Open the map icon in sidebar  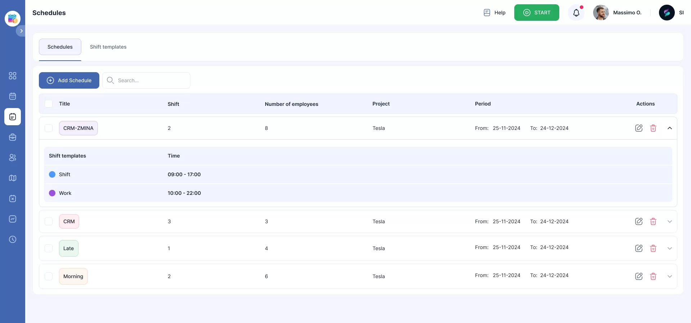click(x=13, y=178)
